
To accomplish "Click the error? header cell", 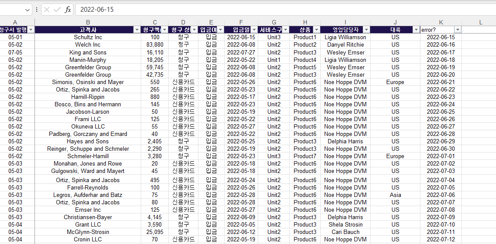I will [441, 30].
